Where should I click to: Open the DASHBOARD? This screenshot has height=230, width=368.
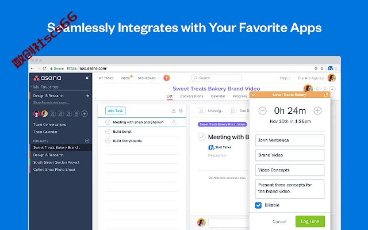(147, 78)
